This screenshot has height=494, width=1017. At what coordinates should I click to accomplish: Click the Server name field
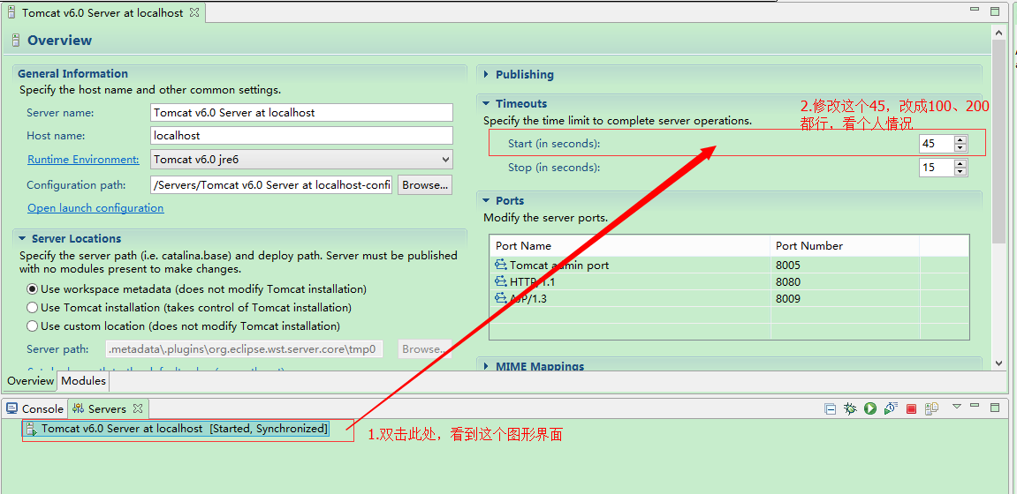[301, 113]
